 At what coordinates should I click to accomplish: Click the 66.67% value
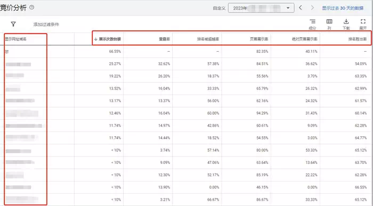click(213, 200)
